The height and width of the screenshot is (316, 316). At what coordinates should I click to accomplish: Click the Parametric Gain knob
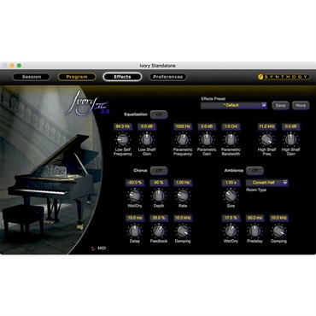207,139
